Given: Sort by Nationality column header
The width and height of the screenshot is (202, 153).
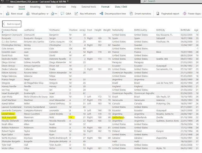Looking at the screenshot, I should [x=118, y=30].
